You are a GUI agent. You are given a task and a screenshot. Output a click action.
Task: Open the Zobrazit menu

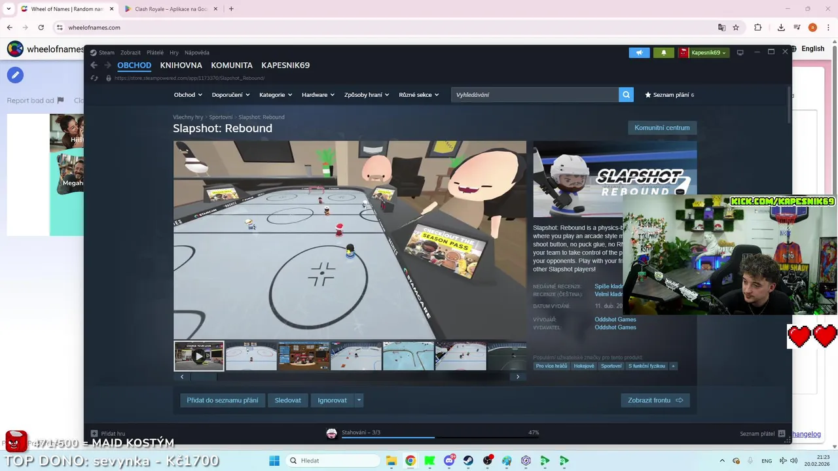(130, 52)
